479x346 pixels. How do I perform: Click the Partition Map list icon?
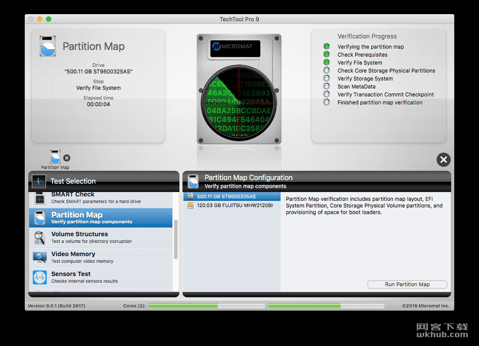pos(40,218)
